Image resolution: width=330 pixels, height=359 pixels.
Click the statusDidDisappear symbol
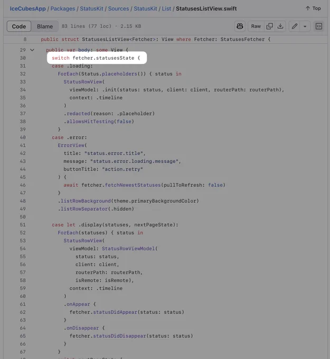(119, 336)
